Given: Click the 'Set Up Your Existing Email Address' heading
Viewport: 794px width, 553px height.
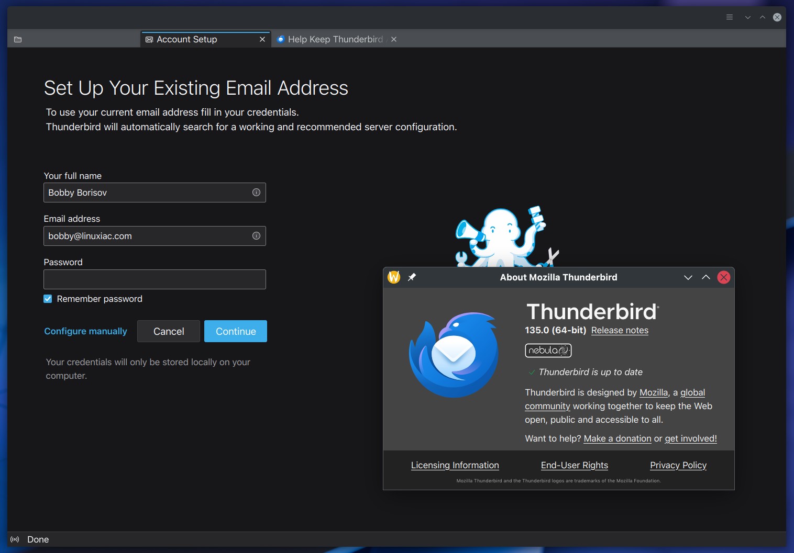Looking at the screenshot, I should [196, 88].
